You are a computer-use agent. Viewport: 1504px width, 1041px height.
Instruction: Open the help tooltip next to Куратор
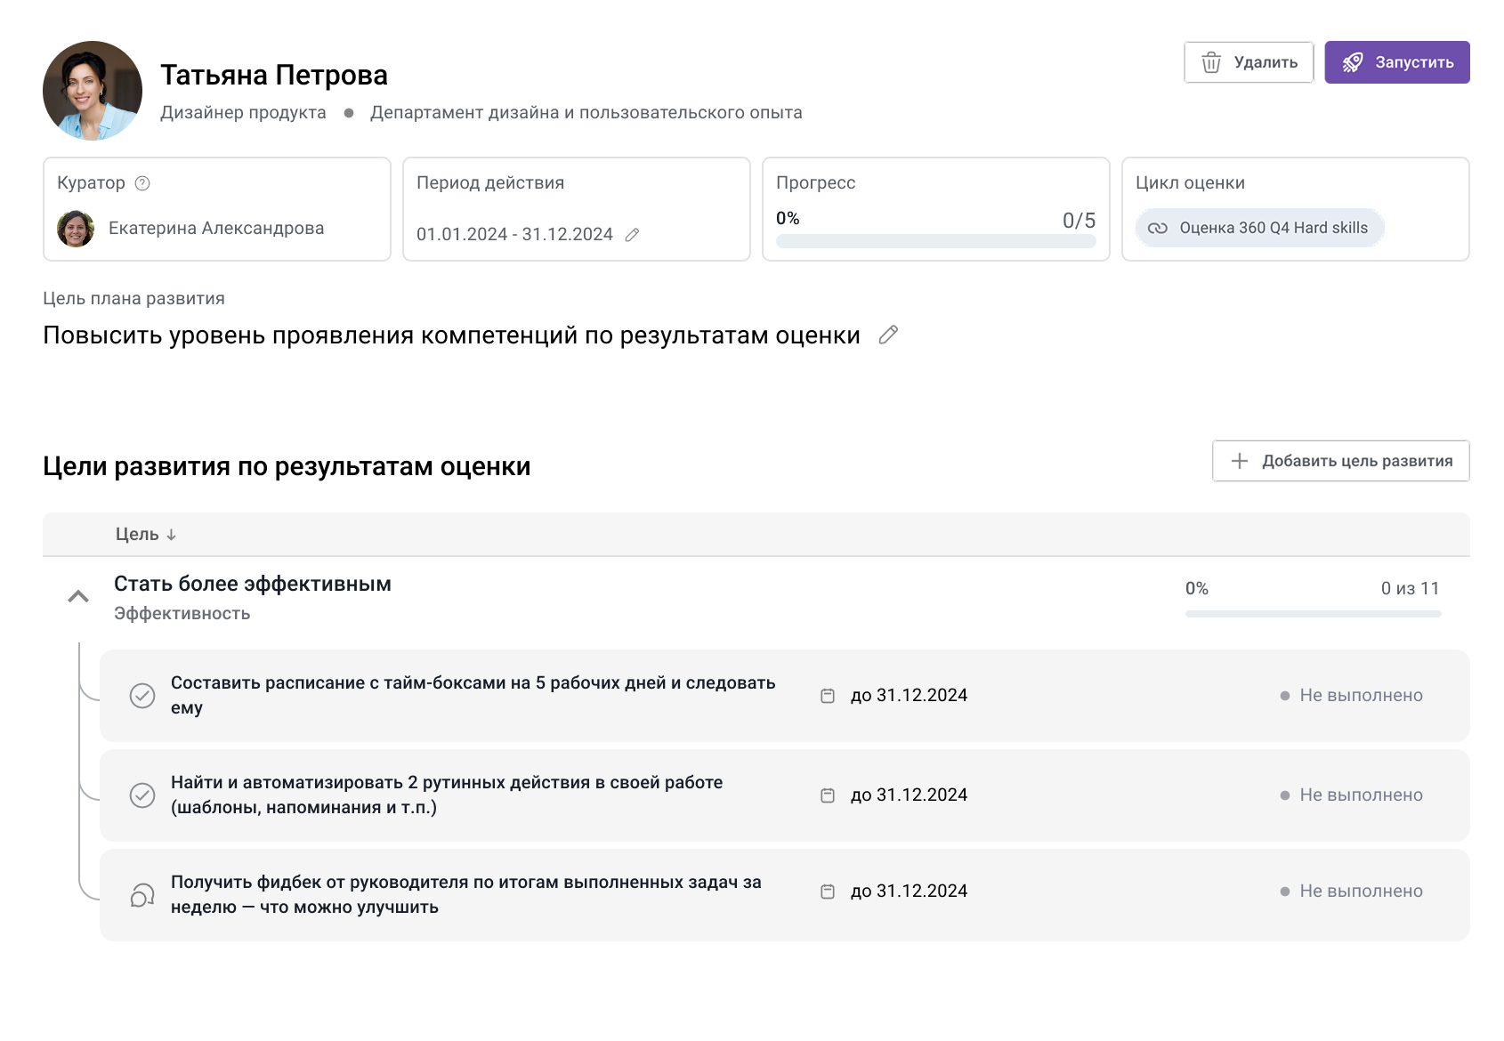click(x=142, y=183)
